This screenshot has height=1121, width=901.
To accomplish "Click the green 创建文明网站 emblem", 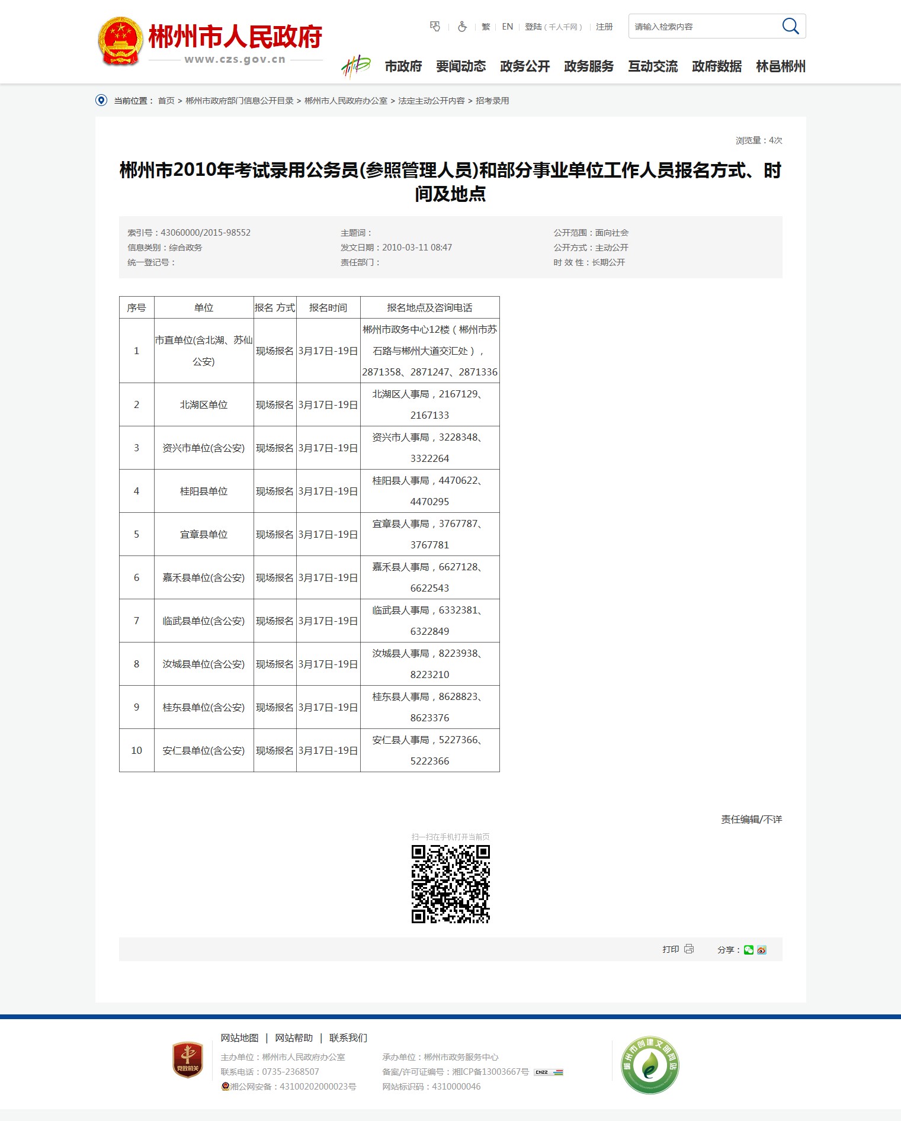I will point(650,1065).
